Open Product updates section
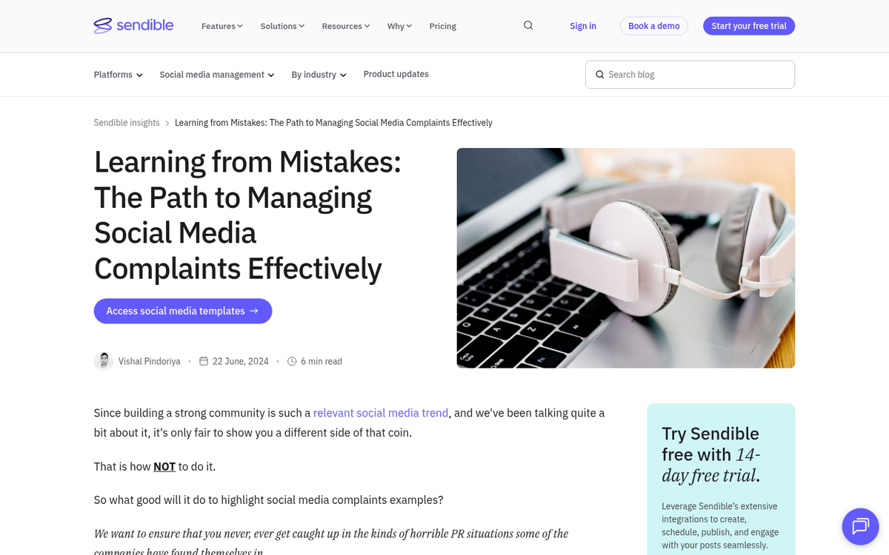The width and height of the screenshot is (889, 555). (x=396, y=74)
